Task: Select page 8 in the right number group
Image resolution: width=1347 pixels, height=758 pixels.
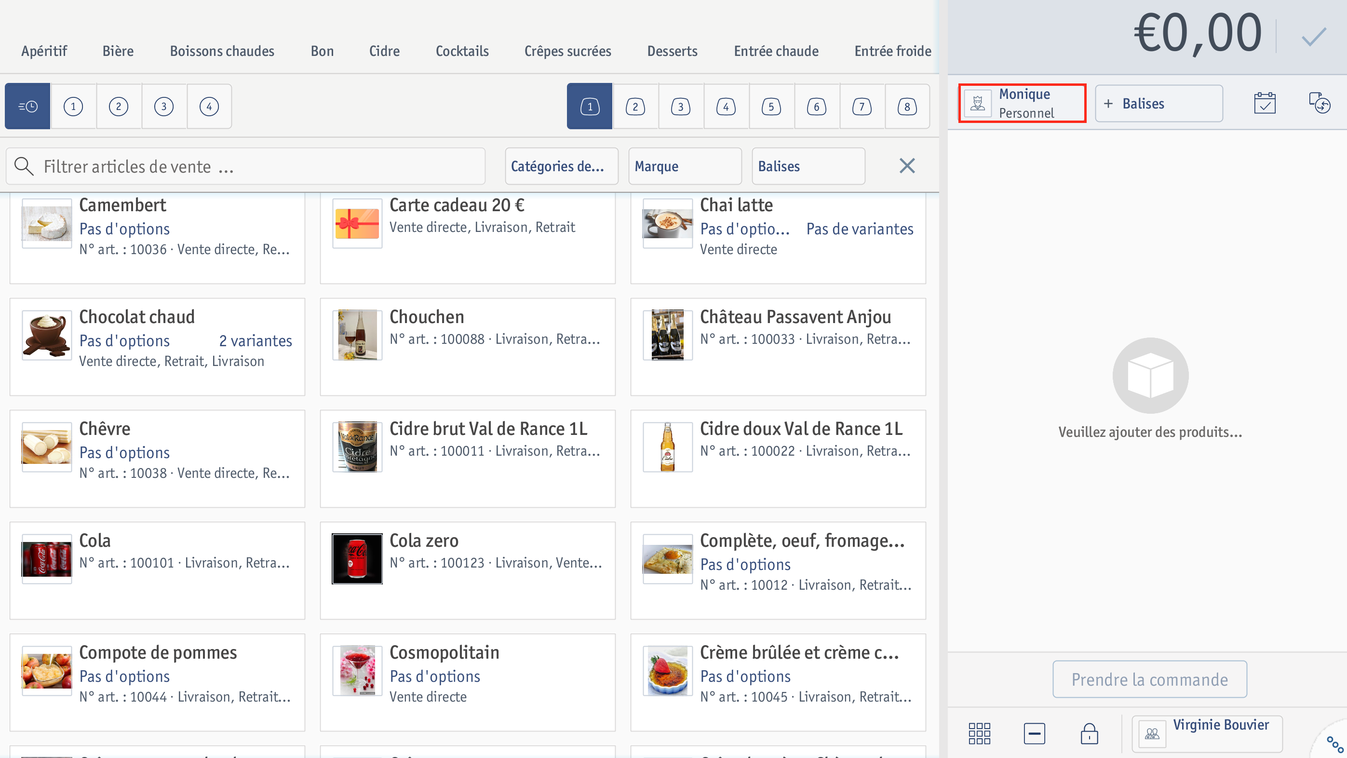Action: 907,106
